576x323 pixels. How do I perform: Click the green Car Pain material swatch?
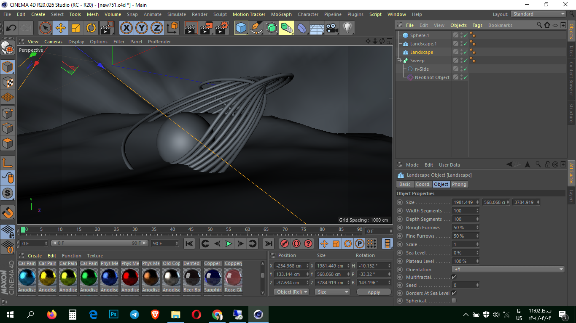pos(89,277)
